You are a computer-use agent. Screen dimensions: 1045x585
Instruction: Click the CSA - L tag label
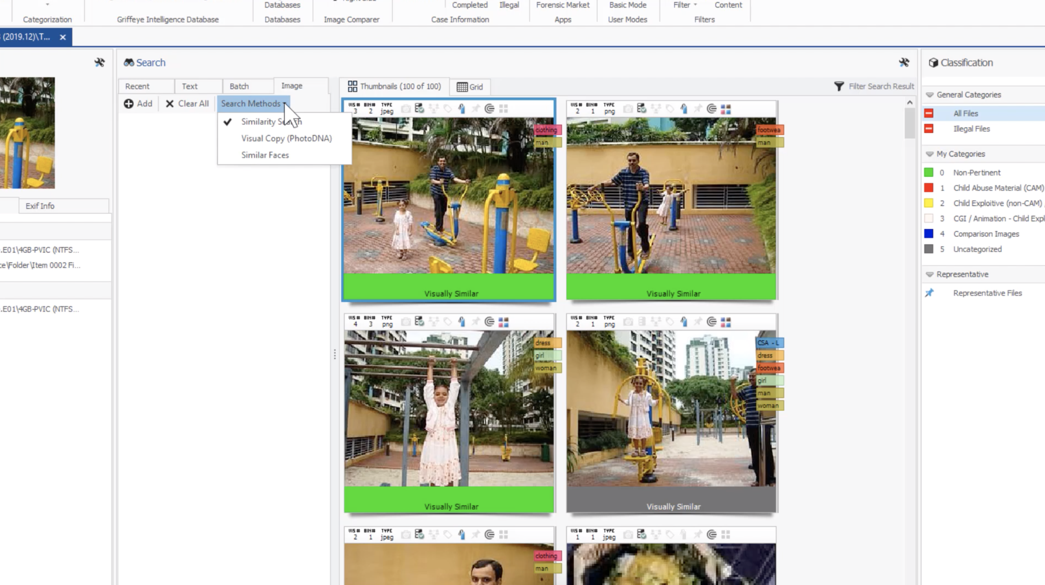click(769, 343)
